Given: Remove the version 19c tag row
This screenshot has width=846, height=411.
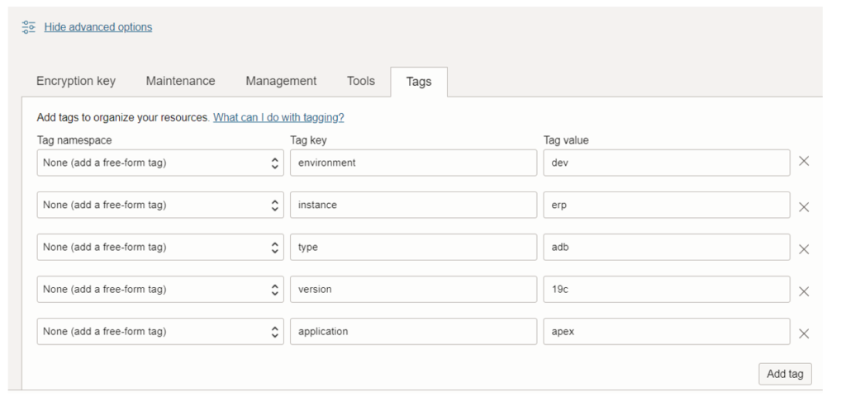Looking at the screenshot, I should tap(803, 291).
